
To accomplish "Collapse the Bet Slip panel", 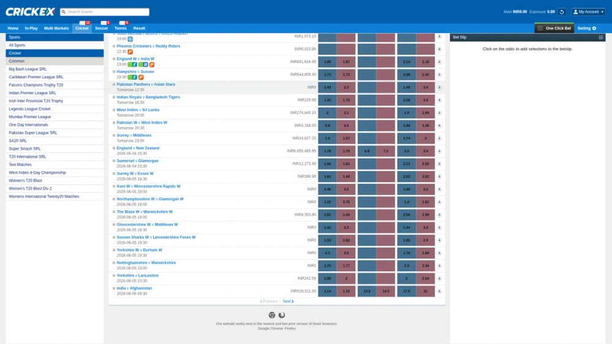I will [601, 37].
